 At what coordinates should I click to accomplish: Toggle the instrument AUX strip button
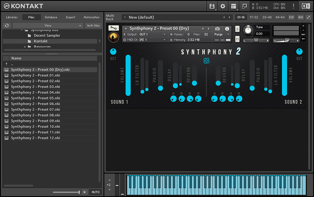(x=303, y=35)
